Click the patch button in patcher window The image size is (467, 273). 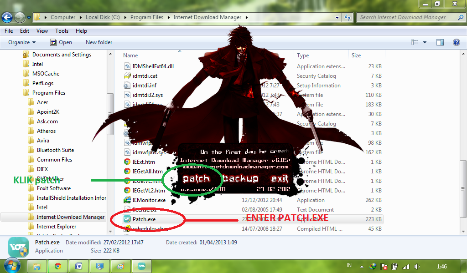click(x=196, y=178)
